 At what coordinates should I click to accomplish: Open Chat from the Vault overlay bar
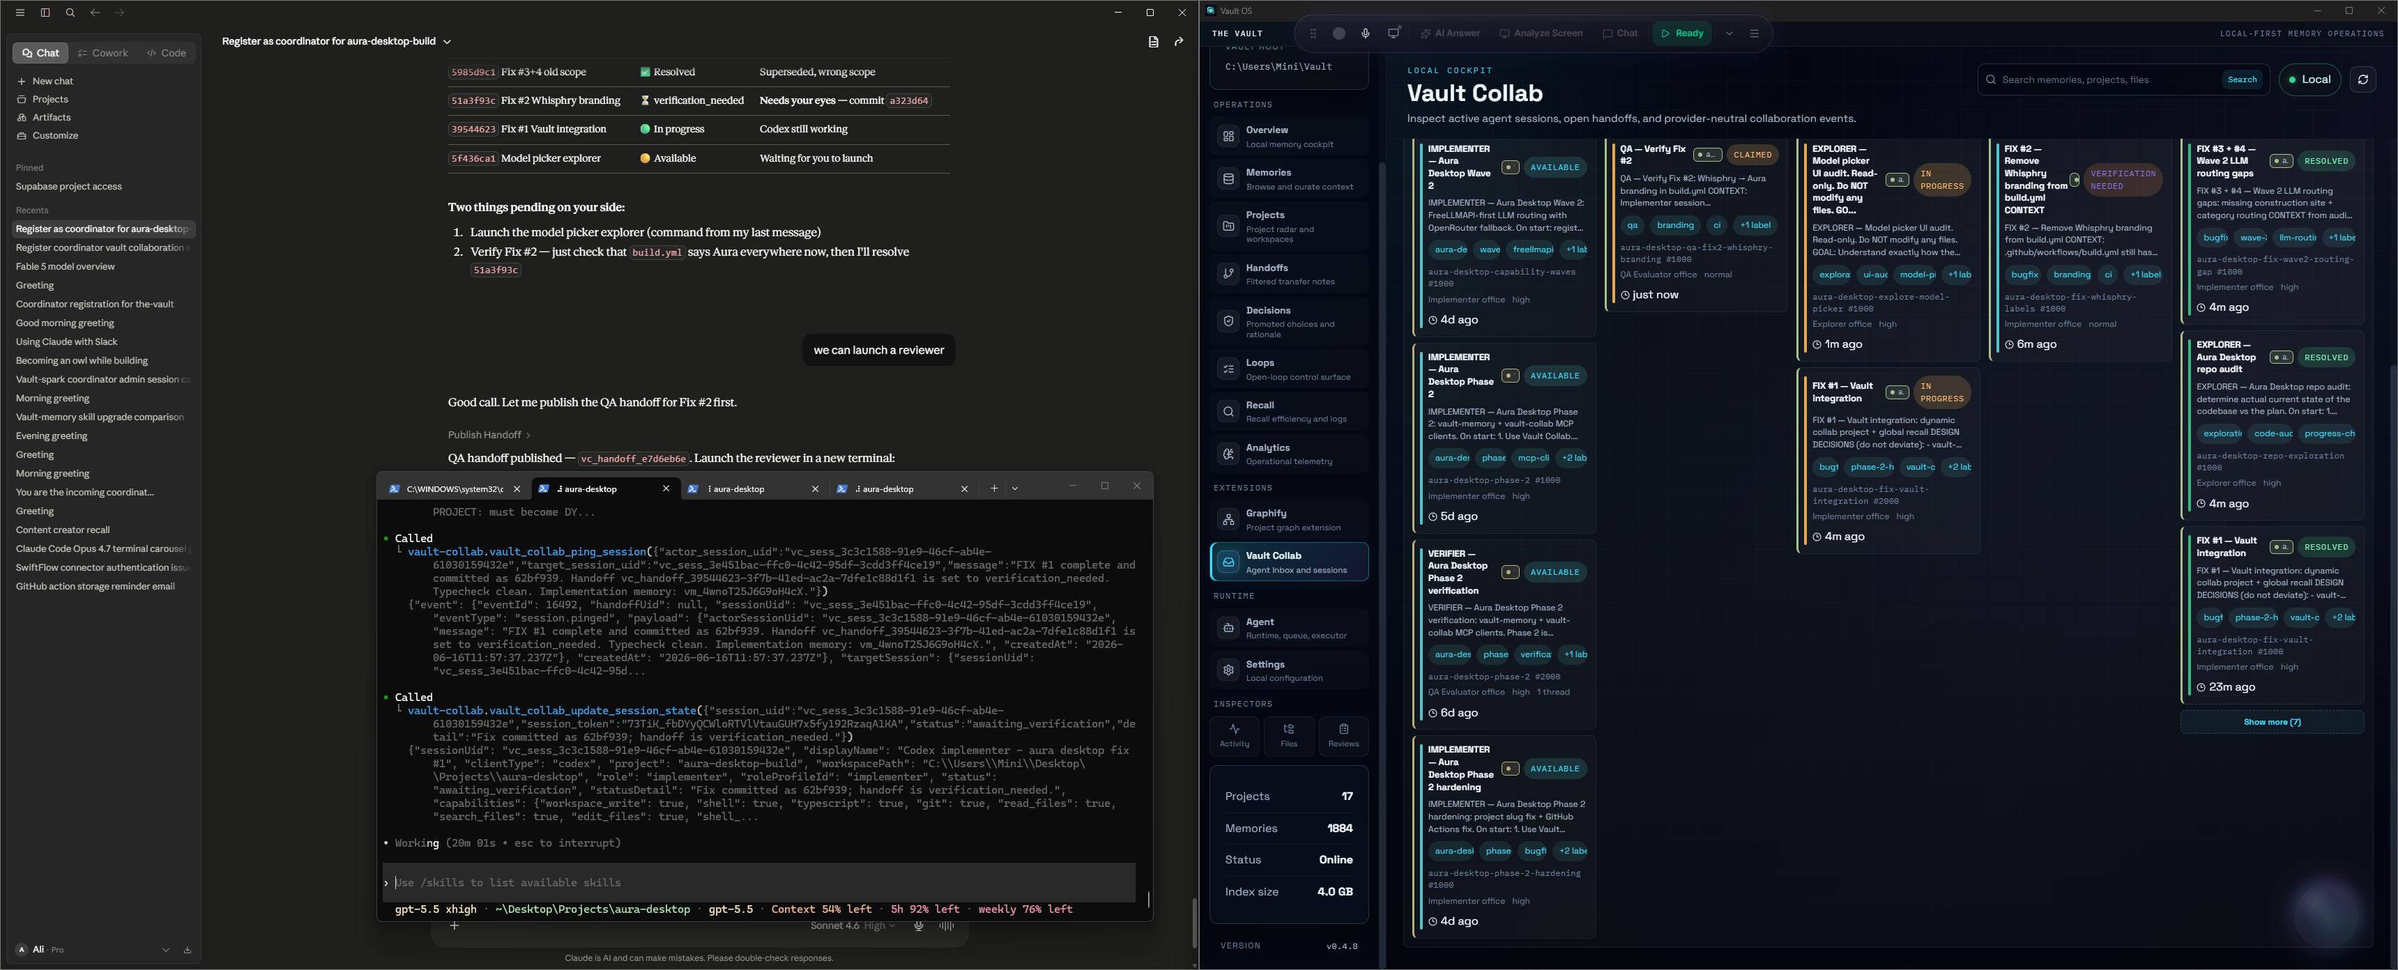[x=1620, y=33]
